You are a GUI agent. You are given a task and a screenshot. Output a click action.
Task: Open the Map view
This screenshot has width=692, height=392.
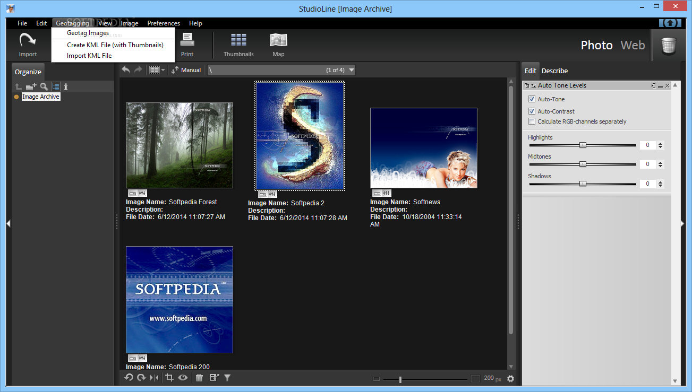(x=278, y=45)
